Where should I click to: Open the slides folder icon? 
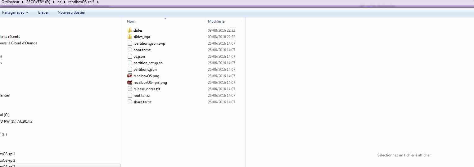pos(130,30)
